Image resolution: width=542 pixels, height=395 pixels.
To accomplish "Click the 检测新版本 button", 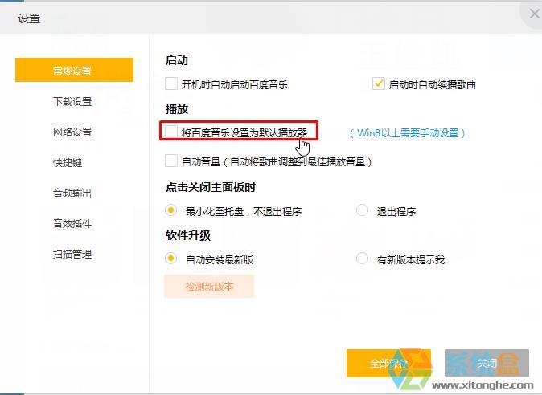I will [x=209, y=287].
